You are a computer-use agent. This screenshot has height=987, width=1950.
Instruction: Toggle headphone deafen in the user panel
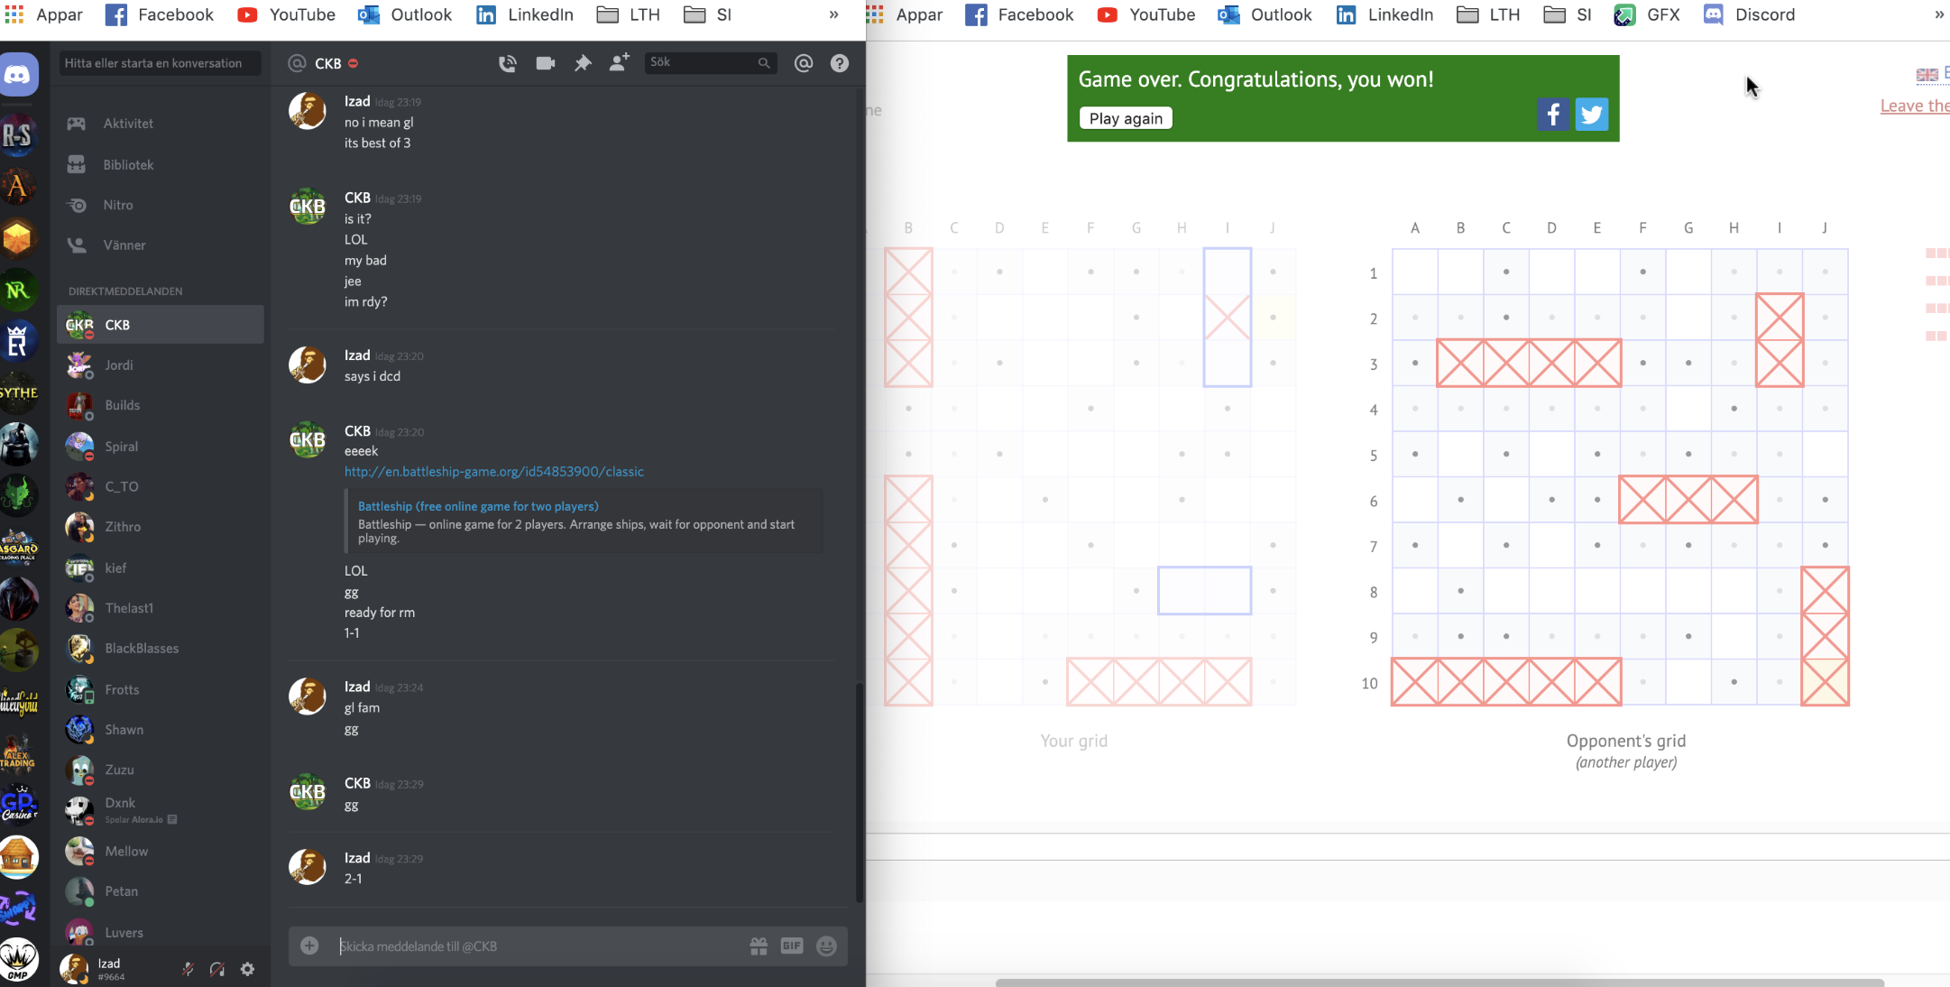click(217, 969)
